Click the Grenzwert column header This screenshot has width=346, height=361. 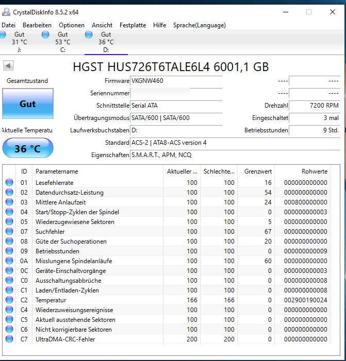tap(256, 171)
